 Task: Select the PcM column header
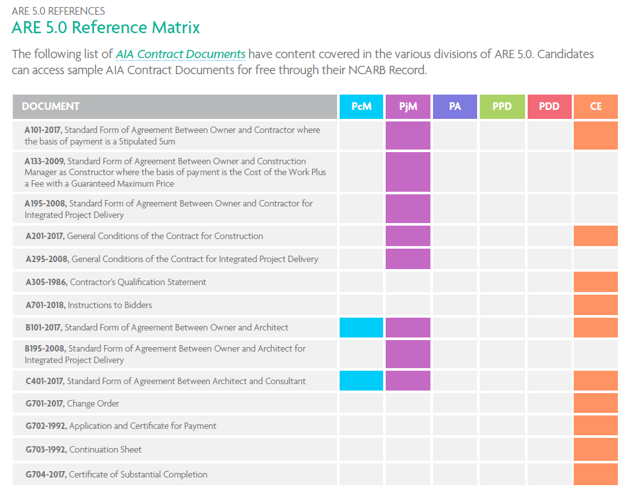click(x=361, y=107)
